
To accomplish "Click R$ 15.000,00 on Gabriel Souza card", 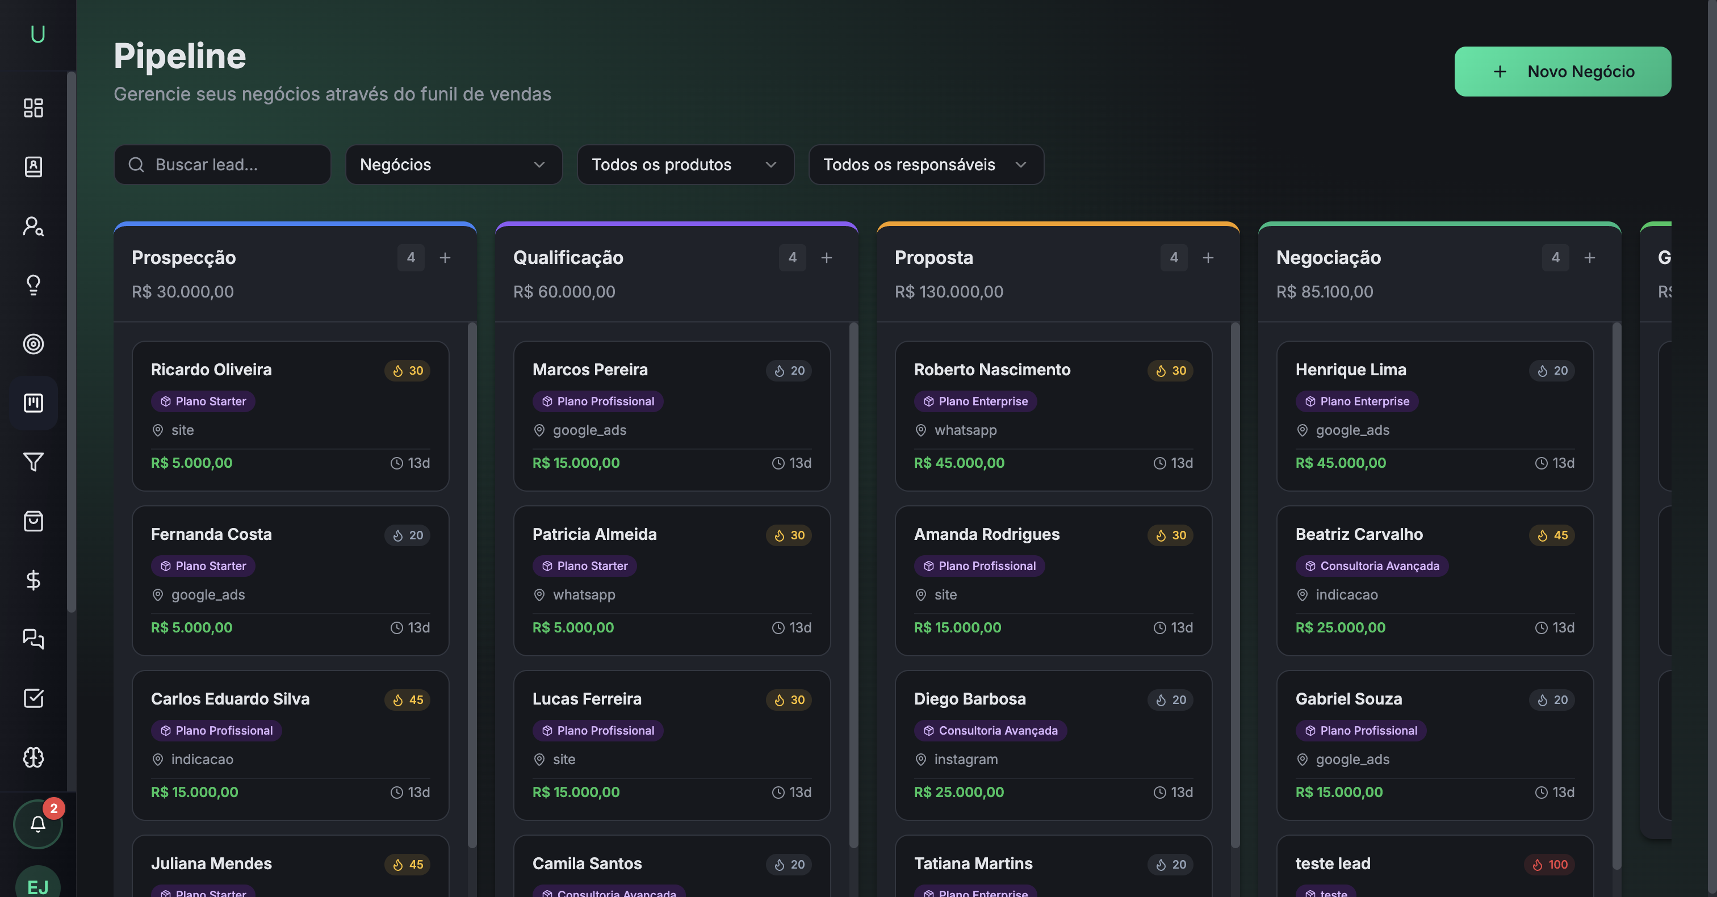I will 1339,793.
